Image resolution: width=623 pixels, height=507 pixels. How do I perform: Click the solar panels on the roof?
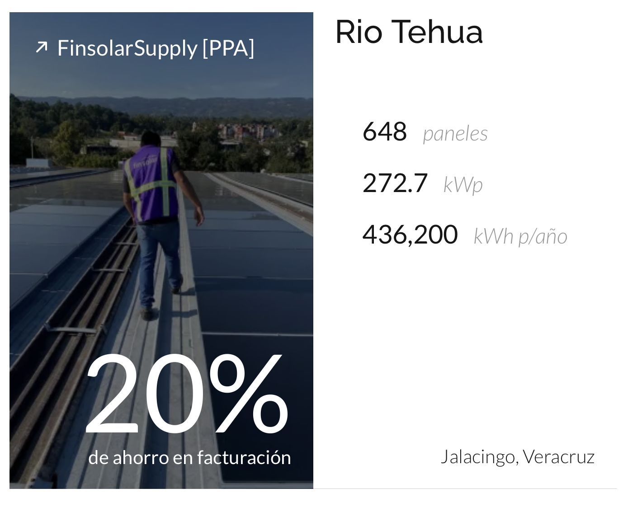(253, 253)
